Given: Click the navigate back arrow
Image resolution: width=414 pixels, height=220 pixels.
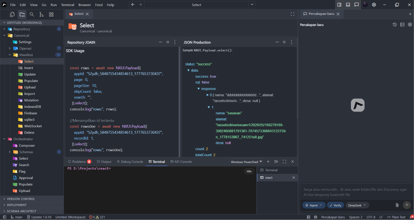Looking at the screenshot, I should (133, 5).
